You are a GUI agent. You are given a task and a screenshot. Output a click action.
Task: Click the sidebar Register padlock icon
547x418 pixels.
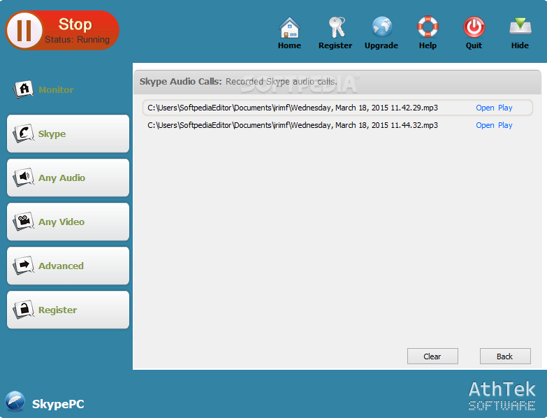(x=23, y=310)
